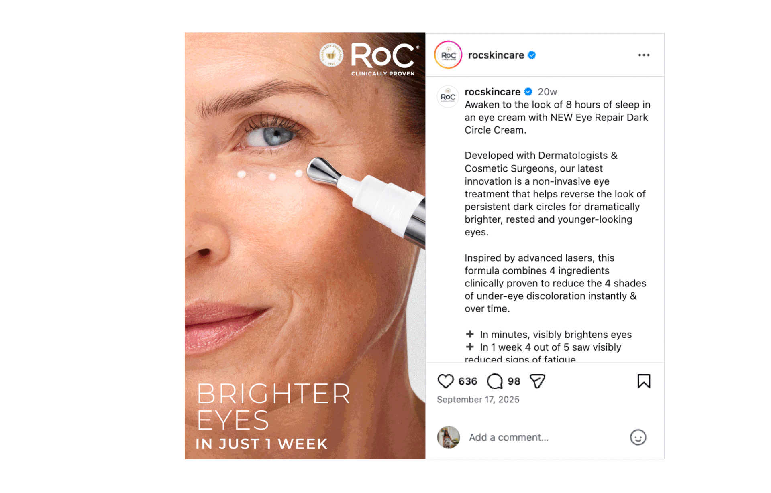Click the 20w timestamp

click(x=547, y=92)
